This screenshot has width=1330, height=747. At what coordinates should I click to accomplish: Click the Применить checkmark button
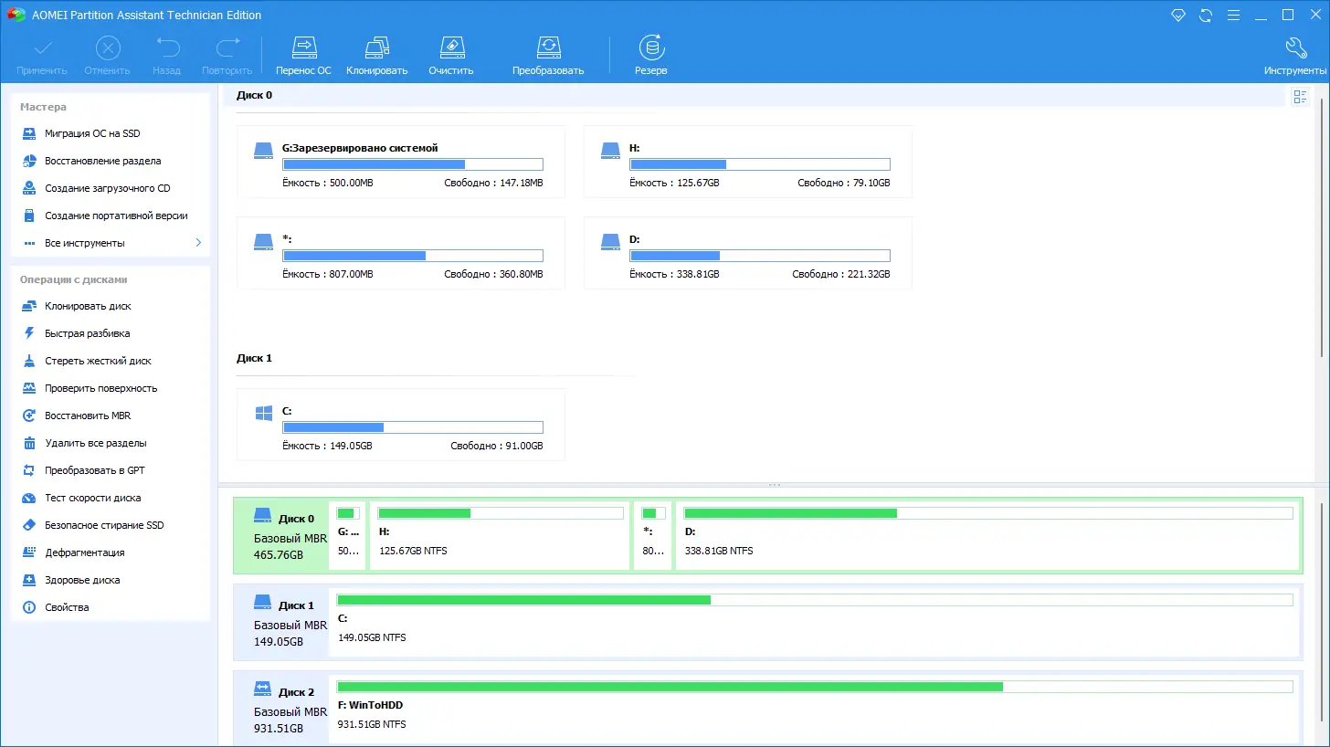42,55
